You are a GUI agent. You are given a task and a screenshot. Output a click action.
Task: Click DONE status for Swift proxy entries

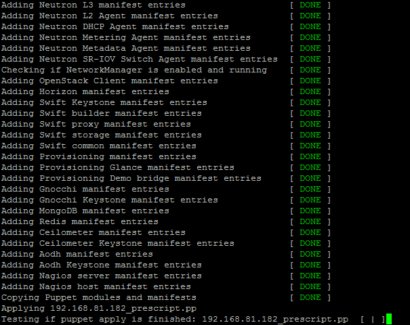point(310,125)
